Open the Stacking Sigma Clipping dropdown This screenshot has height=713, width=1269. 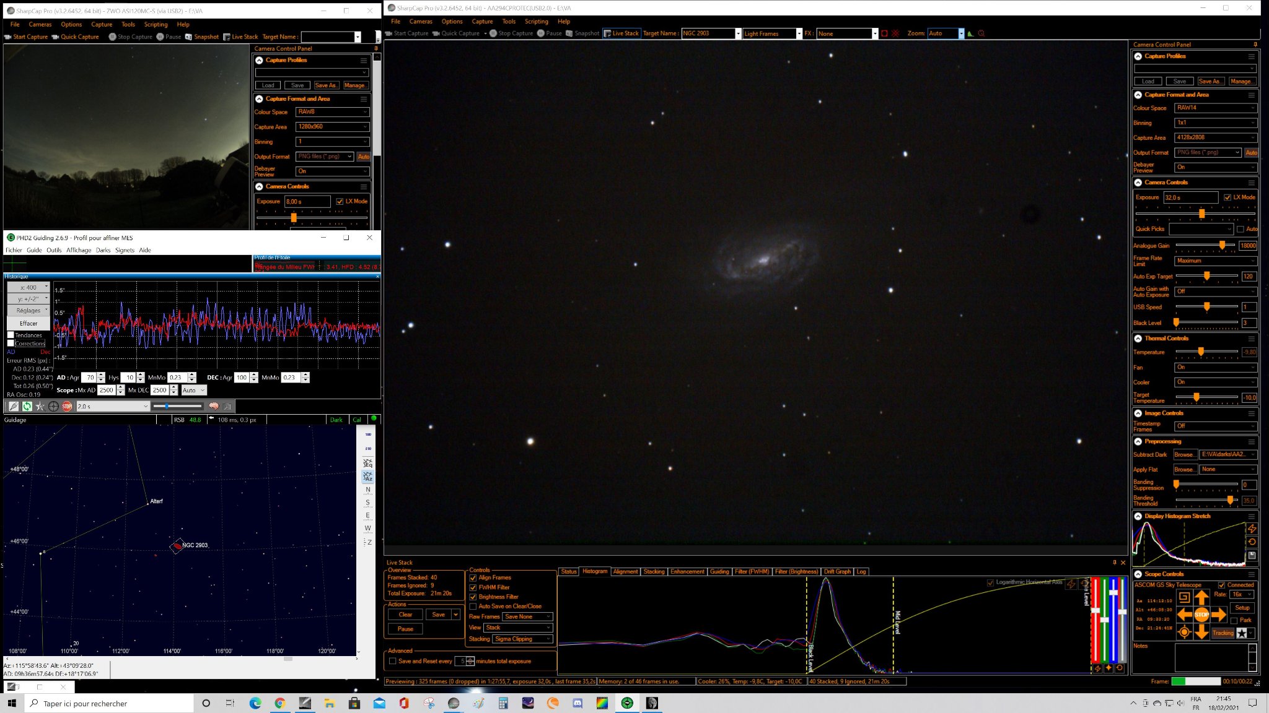pos(522,639)
